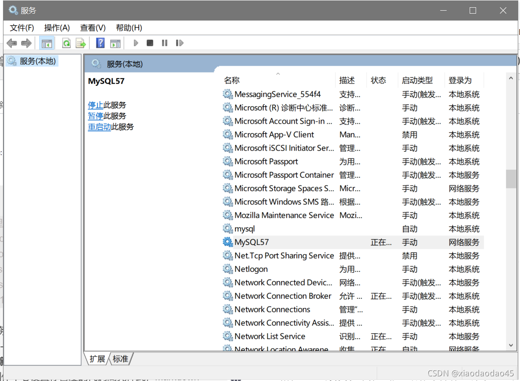Image resolution: width=520 pixels, height=381 pixels.
Task: Click the Services window title bar icon
Action: 14,10
